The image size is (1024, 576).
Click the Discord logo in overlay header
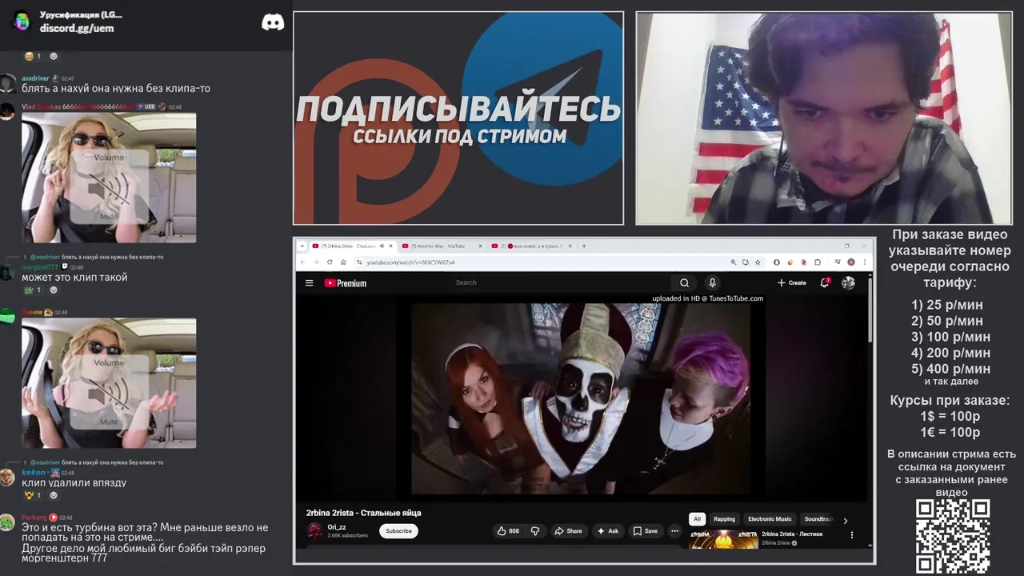[x=273, y=22]
